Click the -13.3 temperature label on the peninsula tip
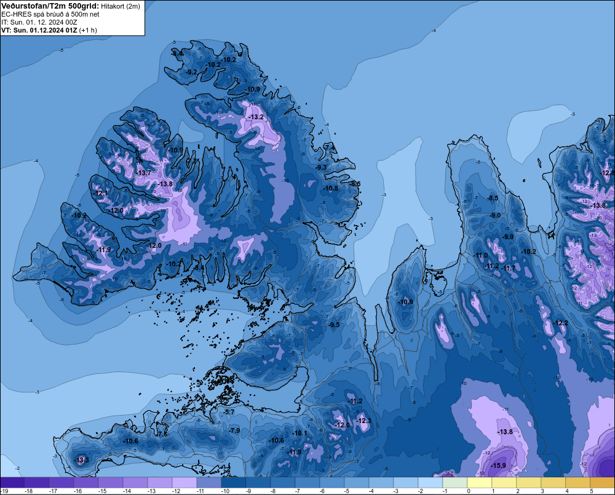Screen dimensions: 615x495 [x=82, y=460]
